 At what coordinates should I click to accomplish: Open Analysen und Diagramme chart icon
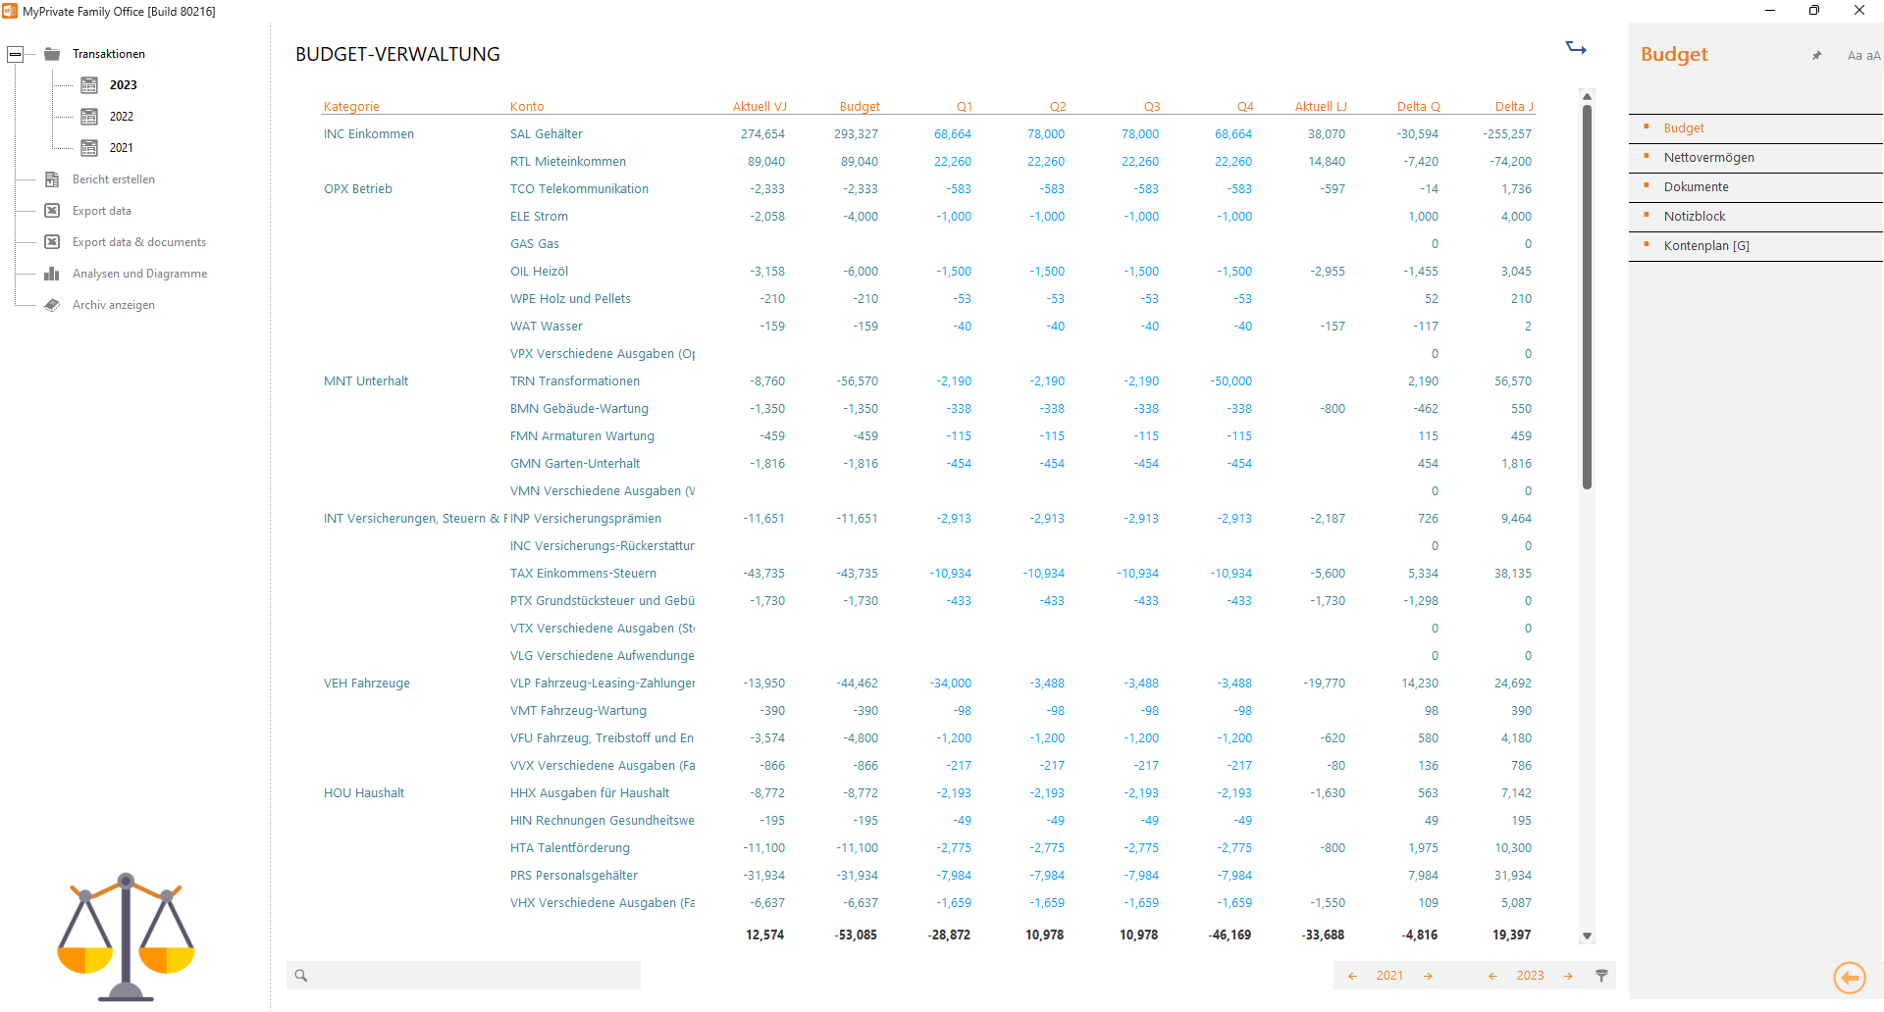point(51,274)
